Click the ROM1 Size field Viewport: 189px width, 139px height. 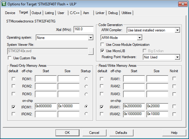click(69, 79)
